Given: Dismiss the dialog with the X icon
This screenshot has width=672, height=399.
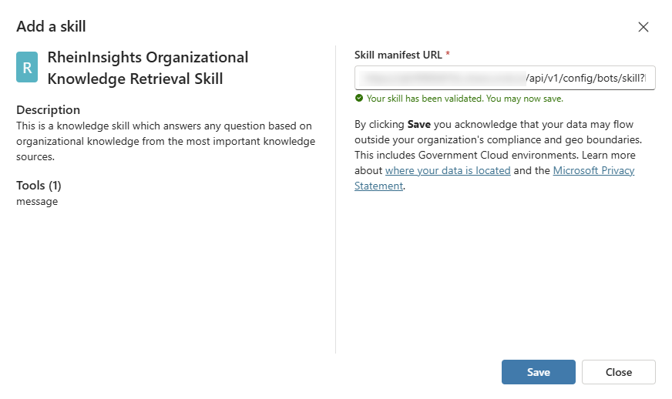Looking at the screenshot, I should point(643,27).
